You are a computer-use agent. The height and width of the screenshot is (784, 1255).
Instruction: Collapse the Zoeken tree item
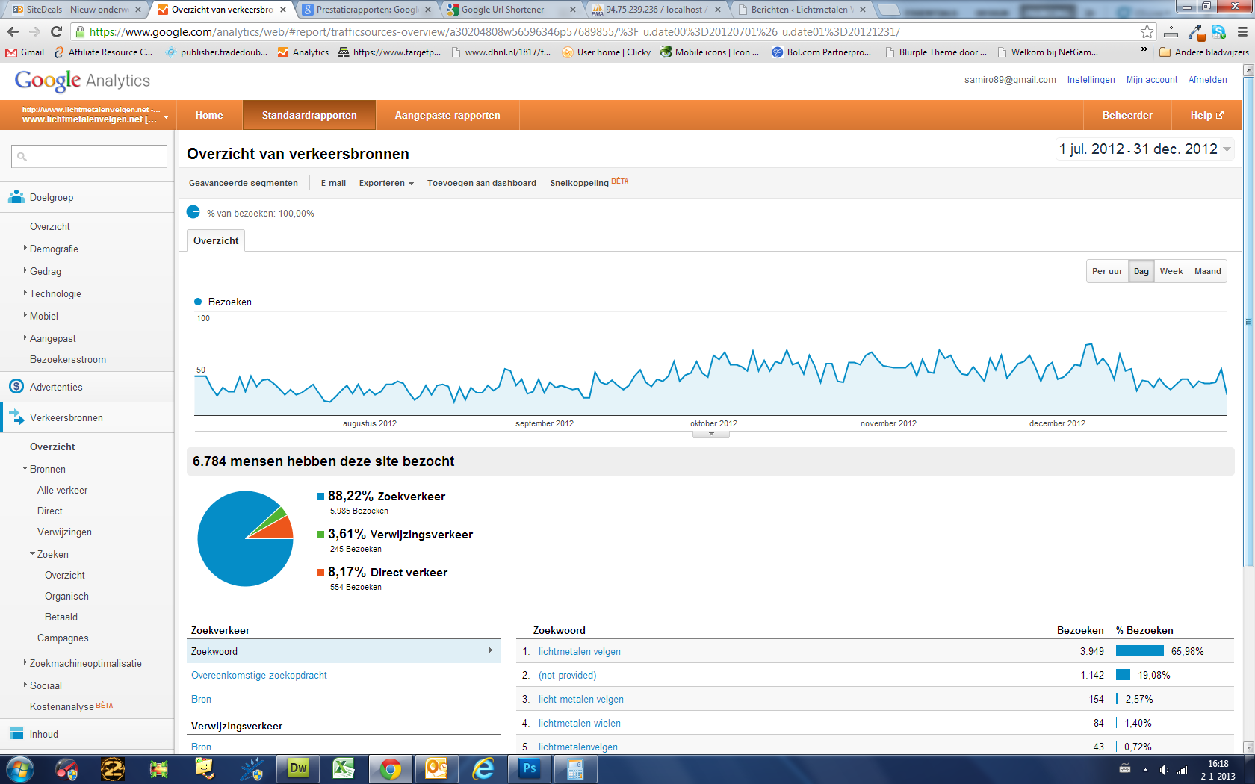pos(32,553)
